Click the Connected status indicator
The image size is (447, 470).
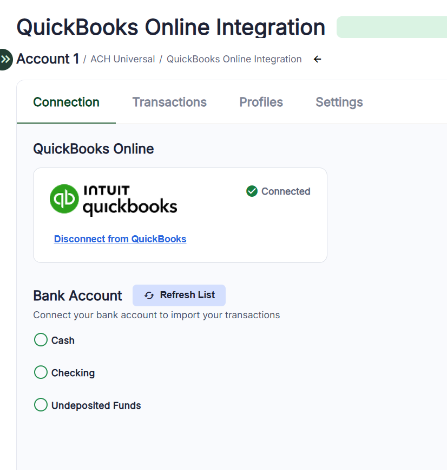click(278, 191)
